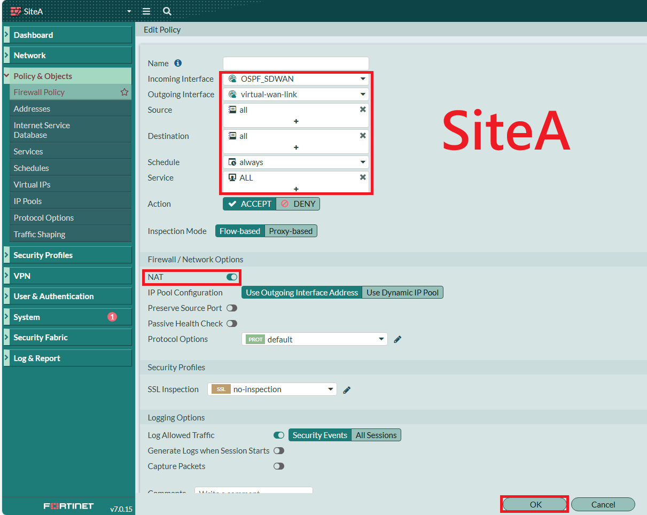Viewport: 647px width, 515px height.
Task: Add a Service entry with plus
Action: click(296, 189)
